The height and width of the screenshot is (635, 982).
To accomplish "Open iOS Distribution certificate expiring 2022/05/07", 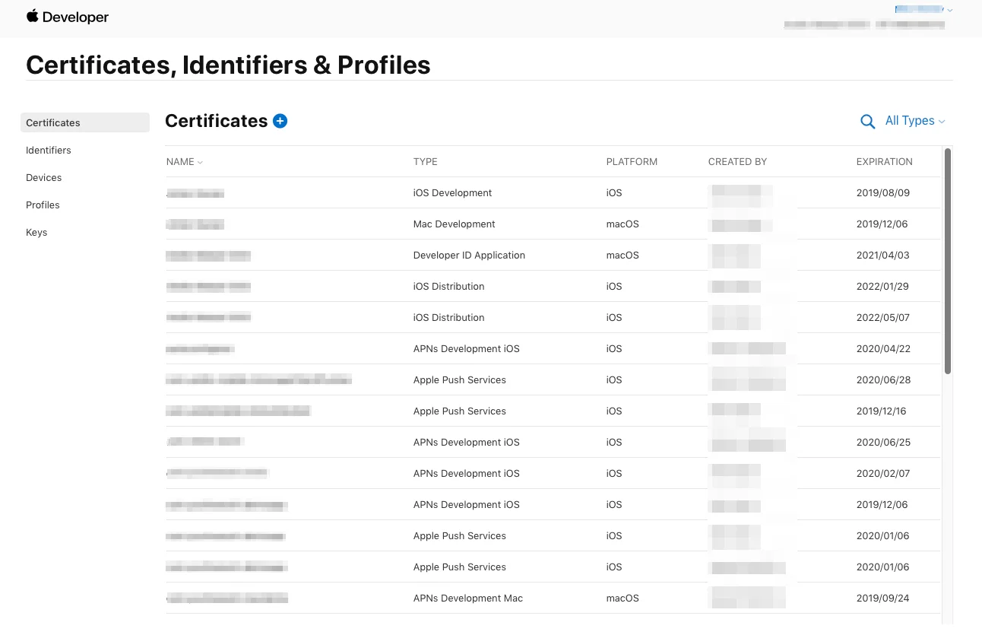I will 448,318.
